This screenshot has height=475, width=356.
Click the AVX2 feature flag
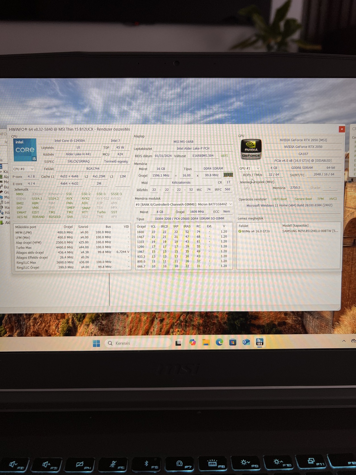85,199
